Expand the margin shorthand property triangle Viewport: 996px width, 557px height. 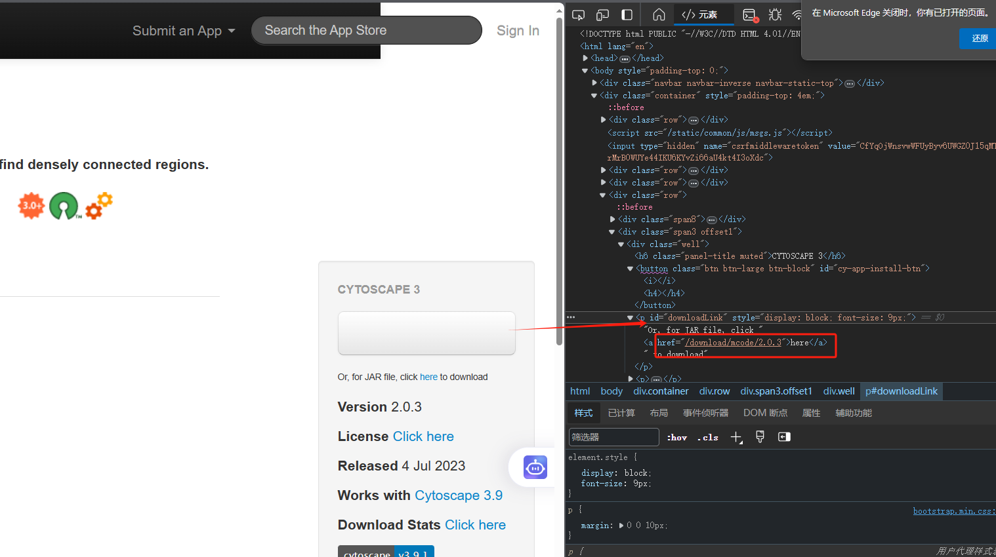point(621,526)
